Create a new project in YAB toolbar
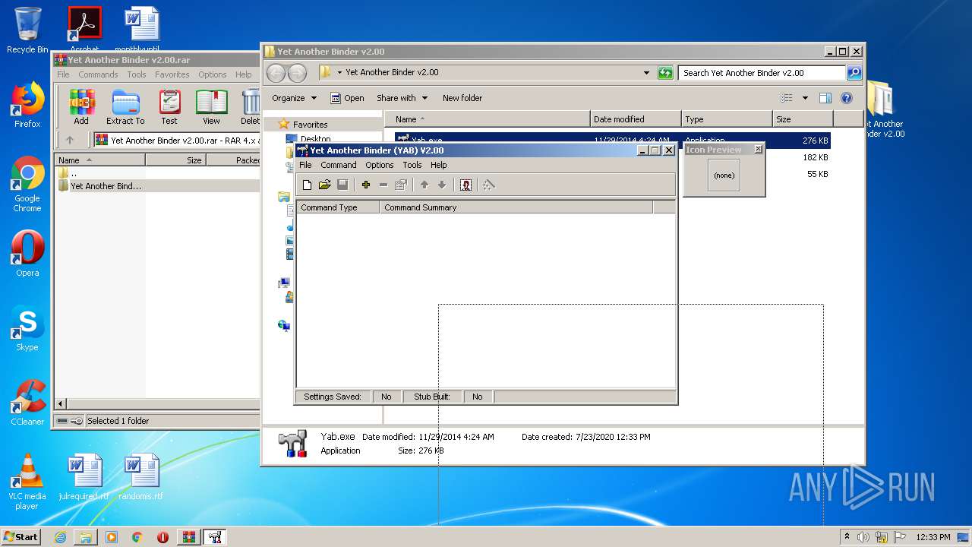 307,185
